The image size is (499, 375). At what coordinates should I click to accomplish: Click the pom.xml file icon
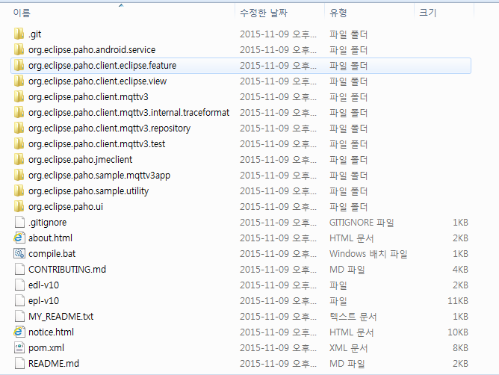19,347
